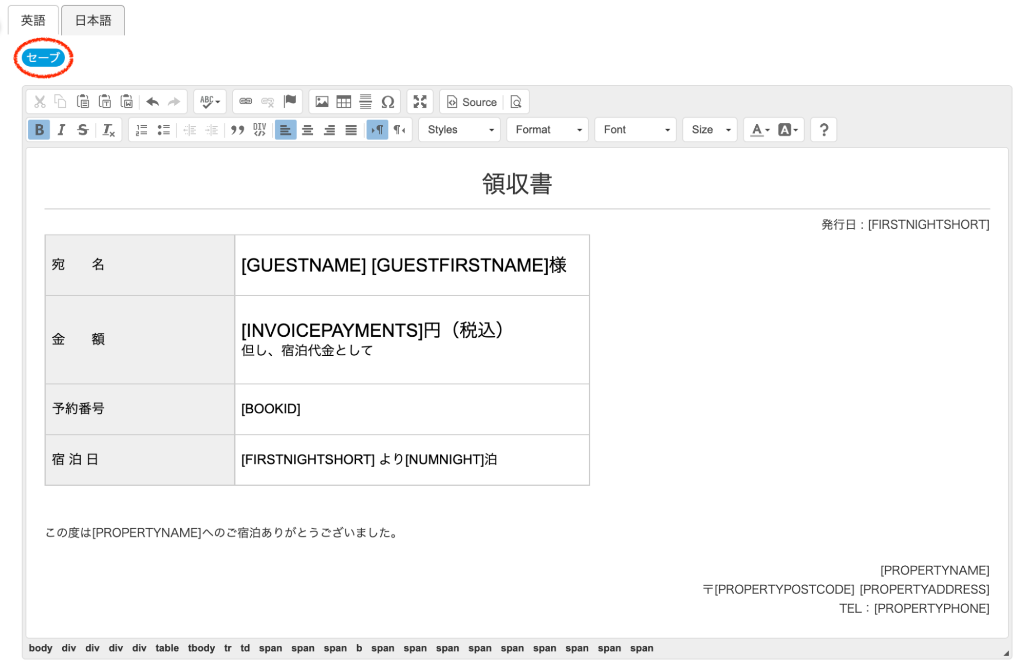Insert a block quote

(237, 130)
